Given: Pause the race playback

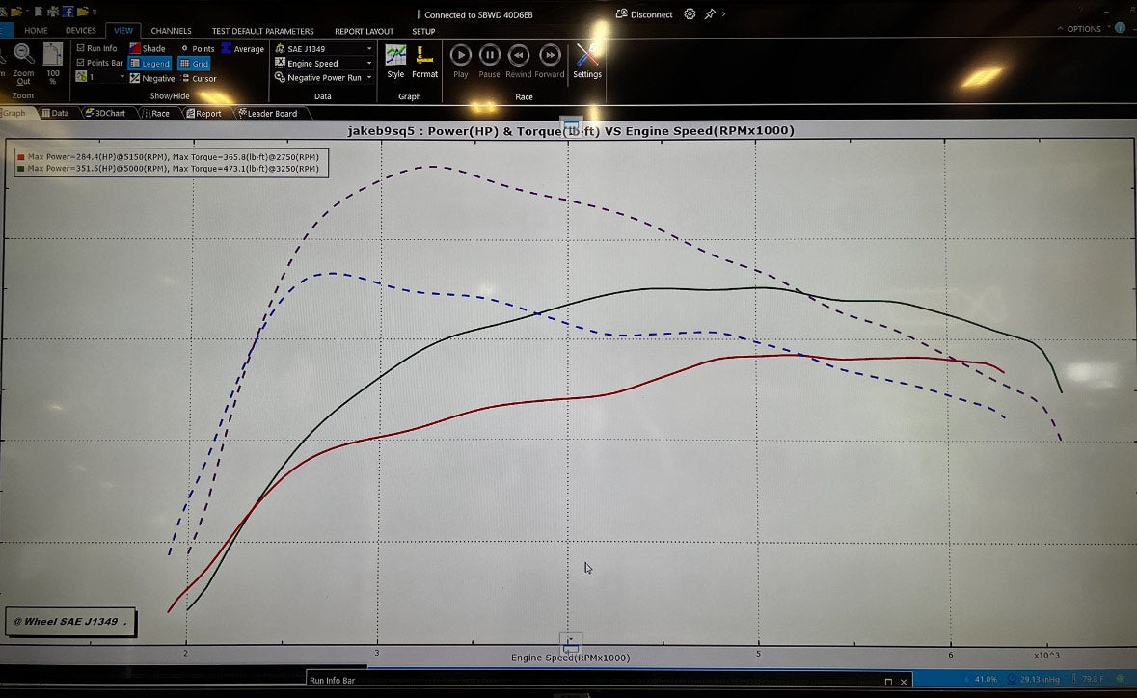Looking at the screenshot, I should coord(489,55).
